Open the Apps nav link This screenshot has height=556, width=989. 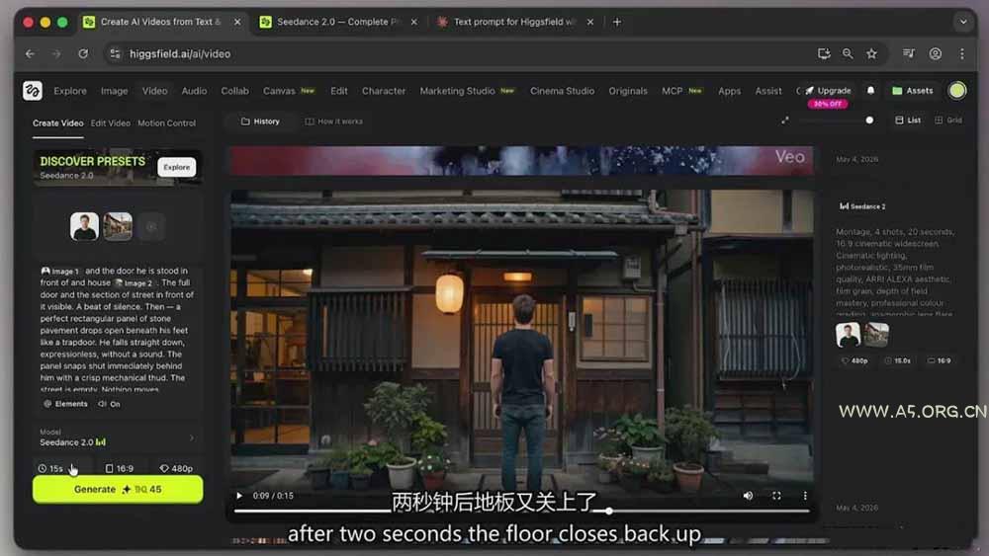[x=729, y=91]
